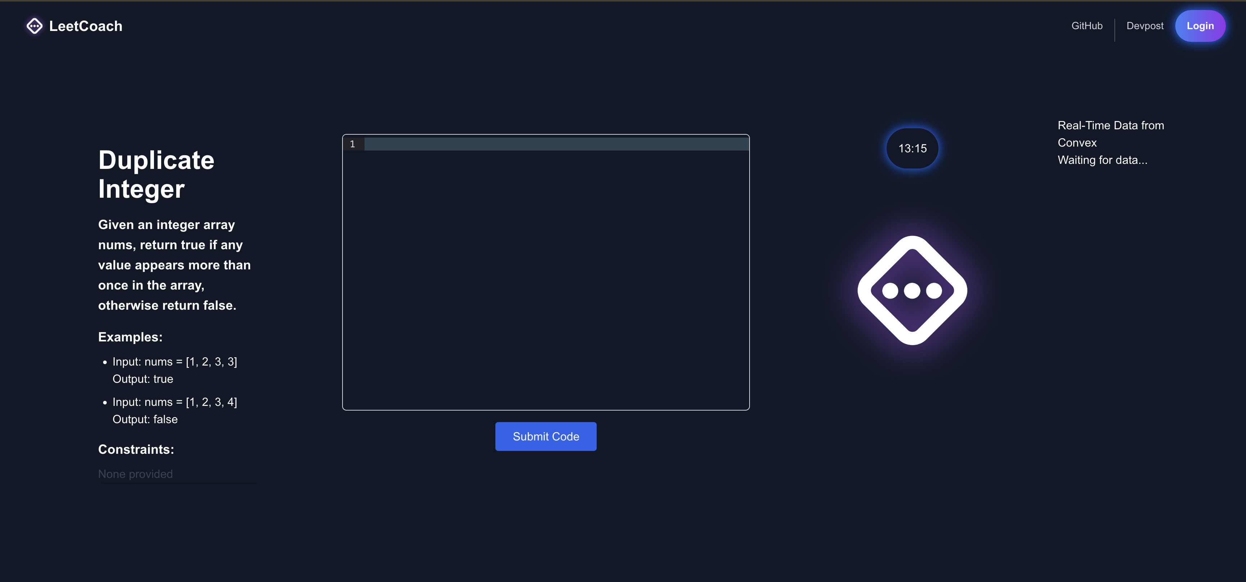Click the first example Input nums = [1, 2, 3, 3]
Image resolution: width=1246 pixels, height=582 pixels.
coord(174,362)
